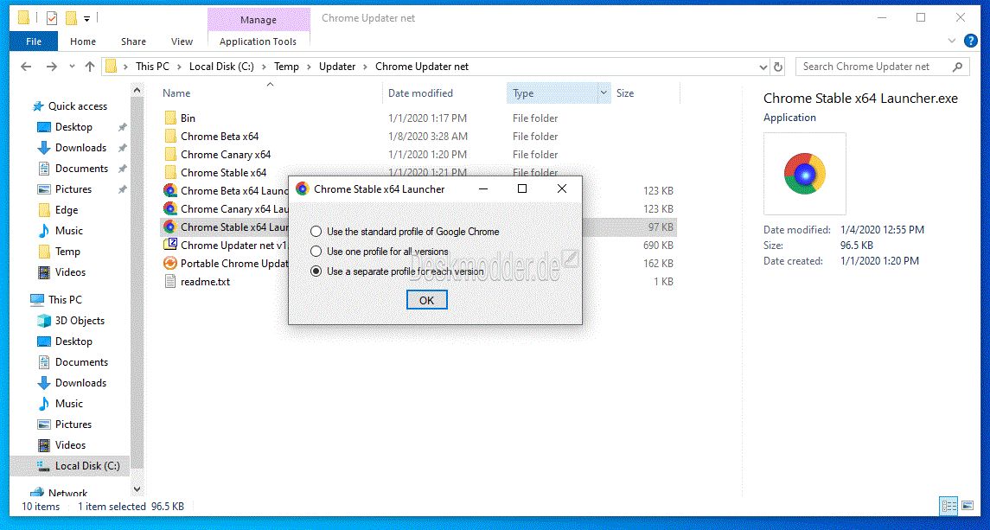Image resolution: width=990 pixels, height=530 pixels.
Task: Open Explorer Help with the question mark
Action: [x=971, y=41]
